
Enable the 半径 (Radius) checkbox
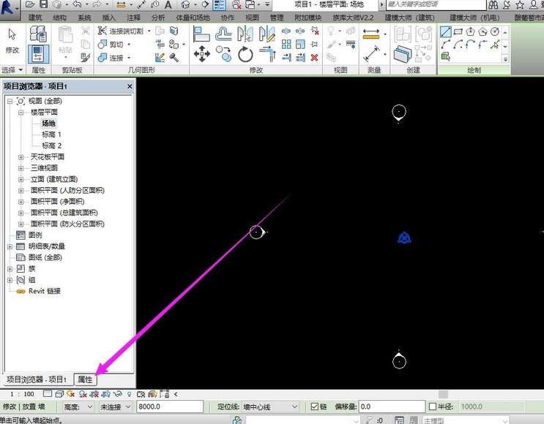point(433,406)
